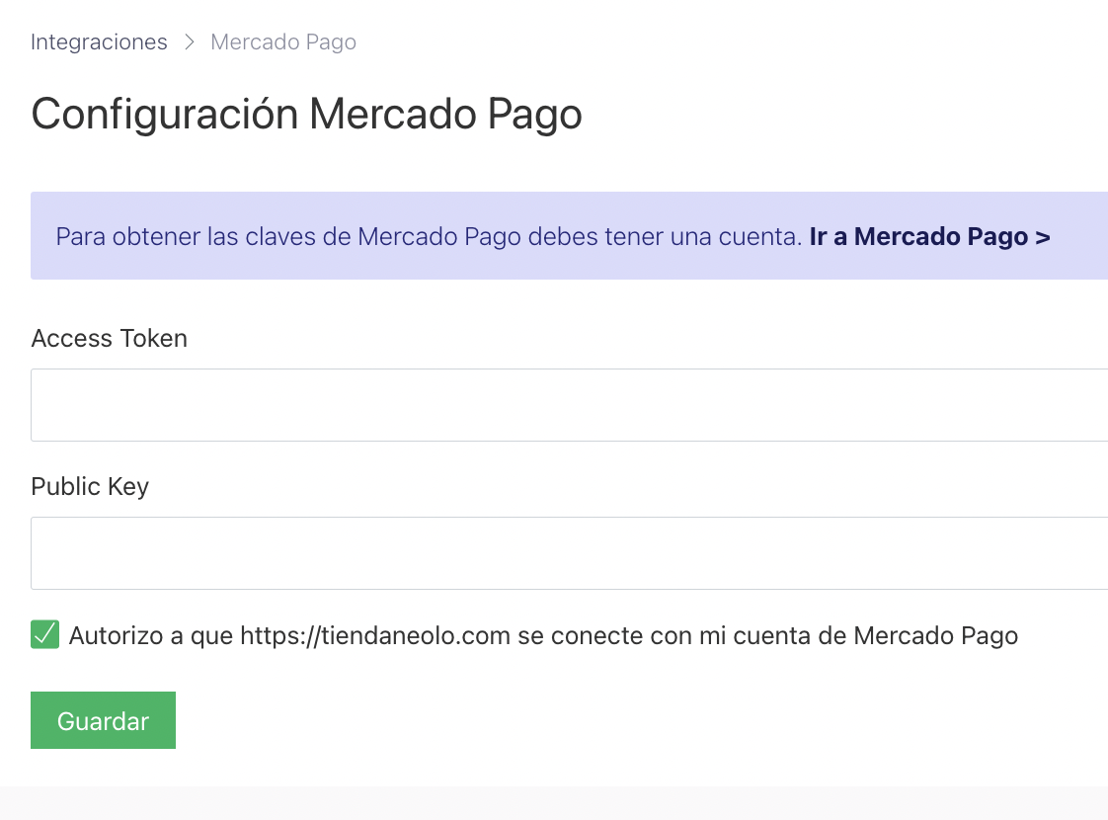1108x820 pixels.
Task: Click the 'Para obtener las claves' notice text
Action: (429, 236)
